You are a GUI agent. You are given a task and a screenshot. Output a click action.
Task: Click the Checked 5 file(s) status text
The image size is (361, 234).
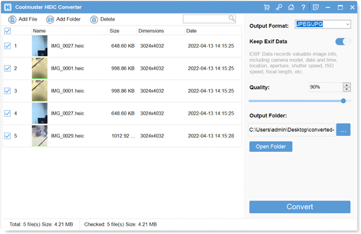(x=120, y=224)
